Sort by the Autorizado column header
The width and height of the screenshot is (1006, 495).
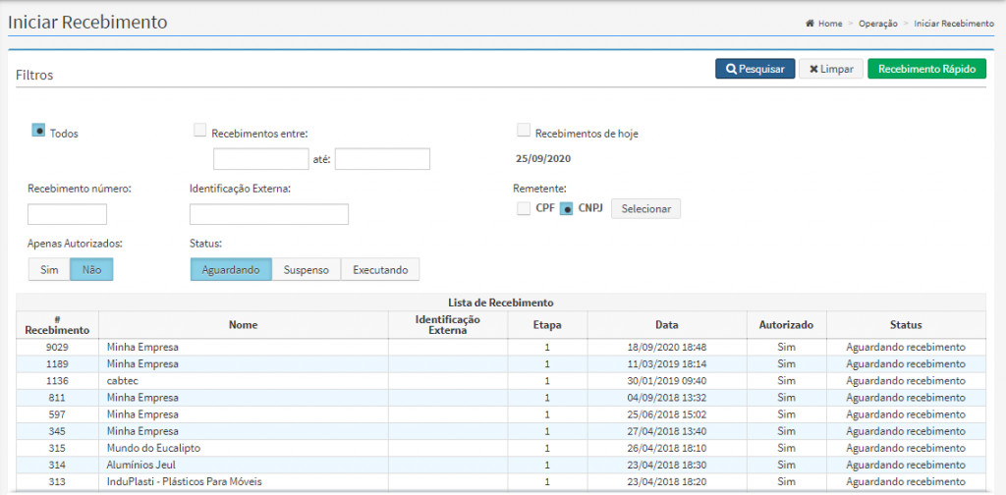[x=786, y=324]
